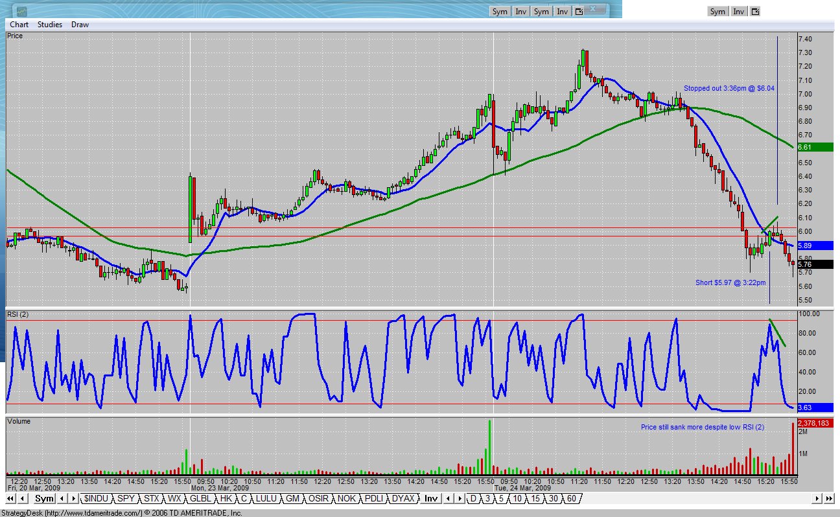The image size is (840, 517).
Task: Jump to the latest bar with the double-right arrow
Action: point(829,498)
